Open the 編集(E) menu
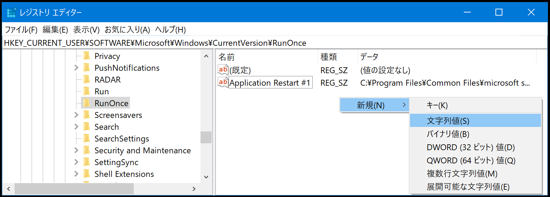Screen dimensions: 550x197 [x=55, y=30]
